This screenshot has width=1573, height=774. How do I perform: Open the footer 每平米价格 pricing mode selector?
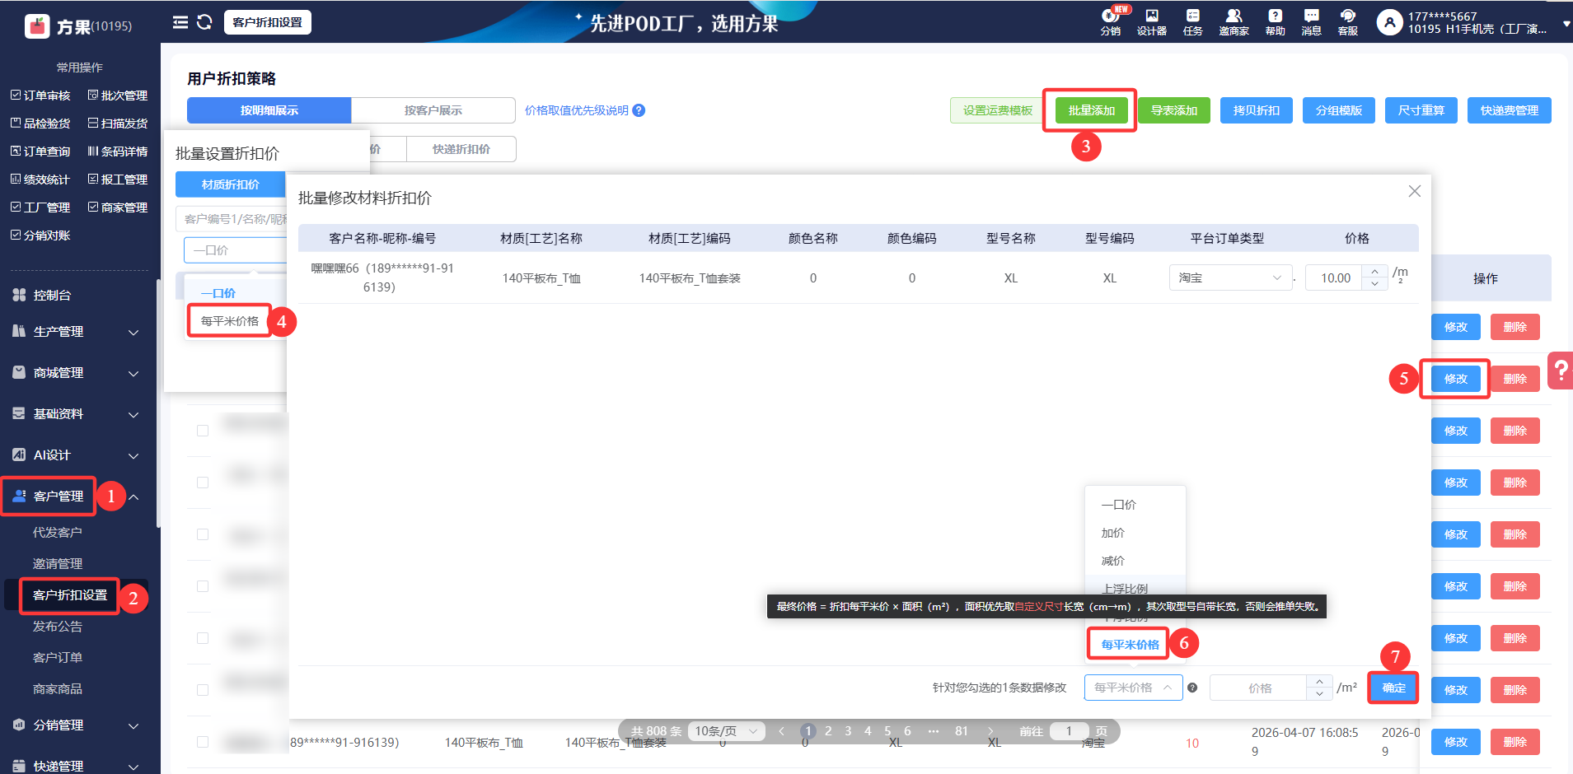click(x=1134, y=688)
